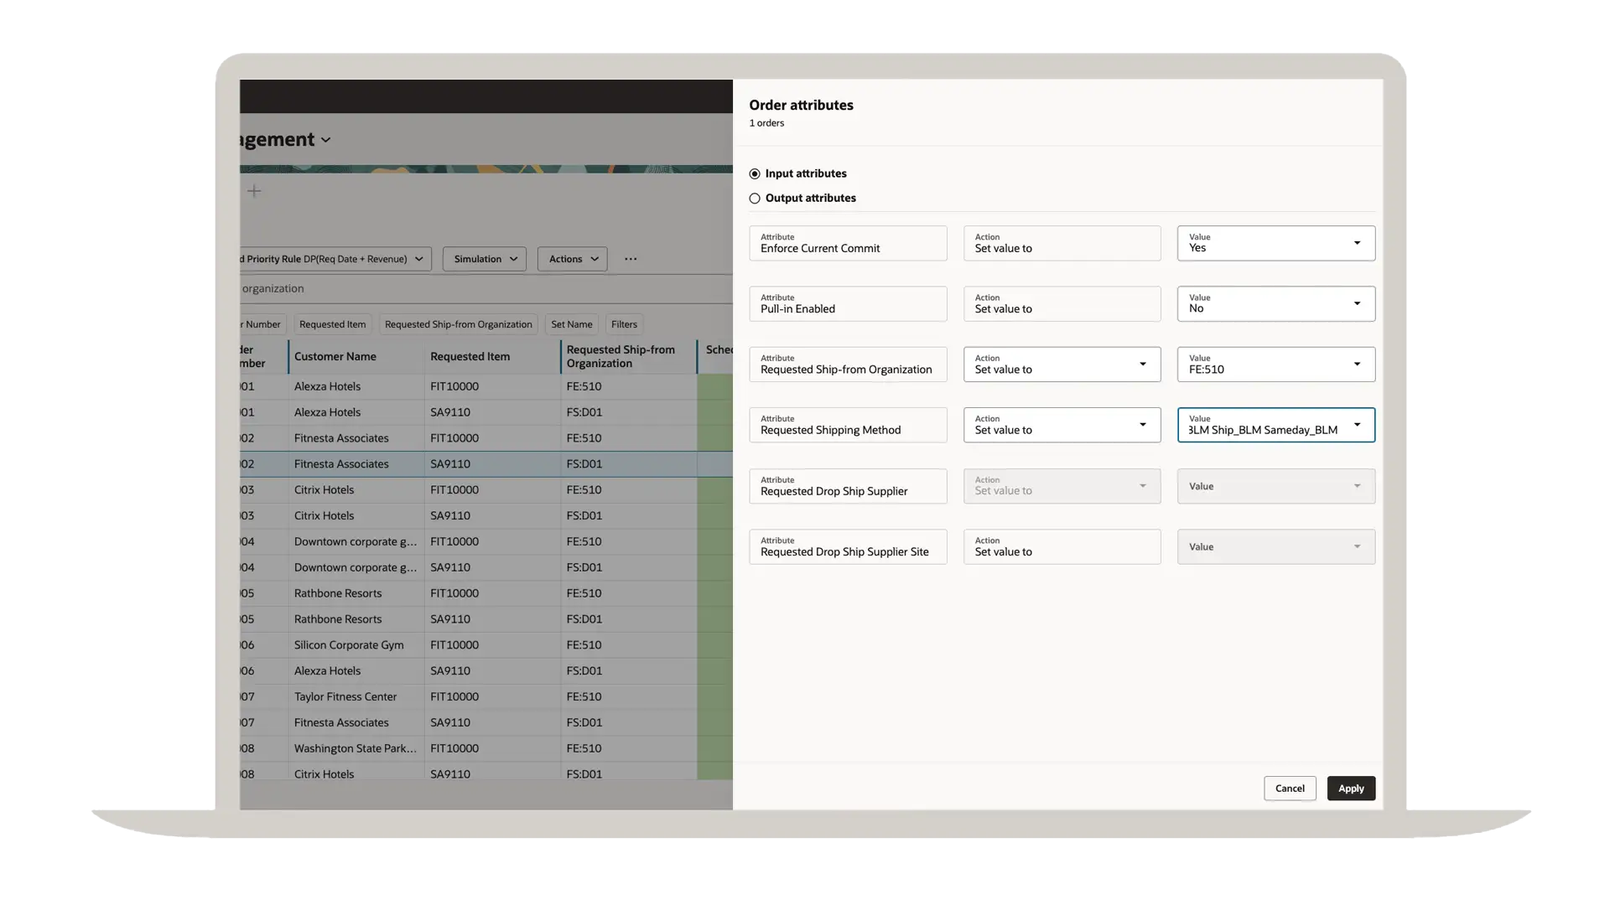Click the plus icon to add a new item

coord(254,191)
